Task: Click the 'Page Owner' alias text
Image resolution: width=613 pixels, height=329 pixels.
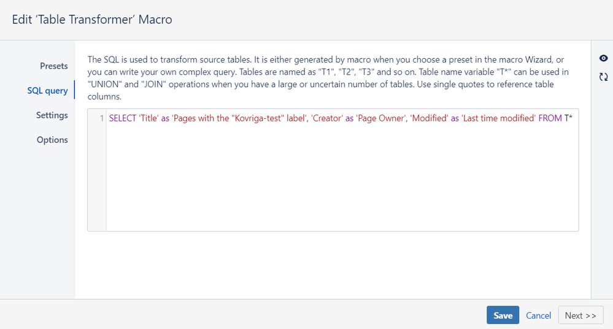Action: click(382, 118)
